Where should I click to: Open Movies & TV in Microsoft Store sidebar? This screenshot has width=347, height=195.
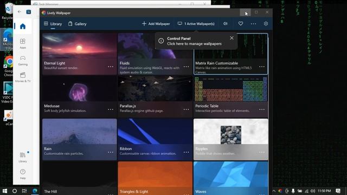coord(23,77)
